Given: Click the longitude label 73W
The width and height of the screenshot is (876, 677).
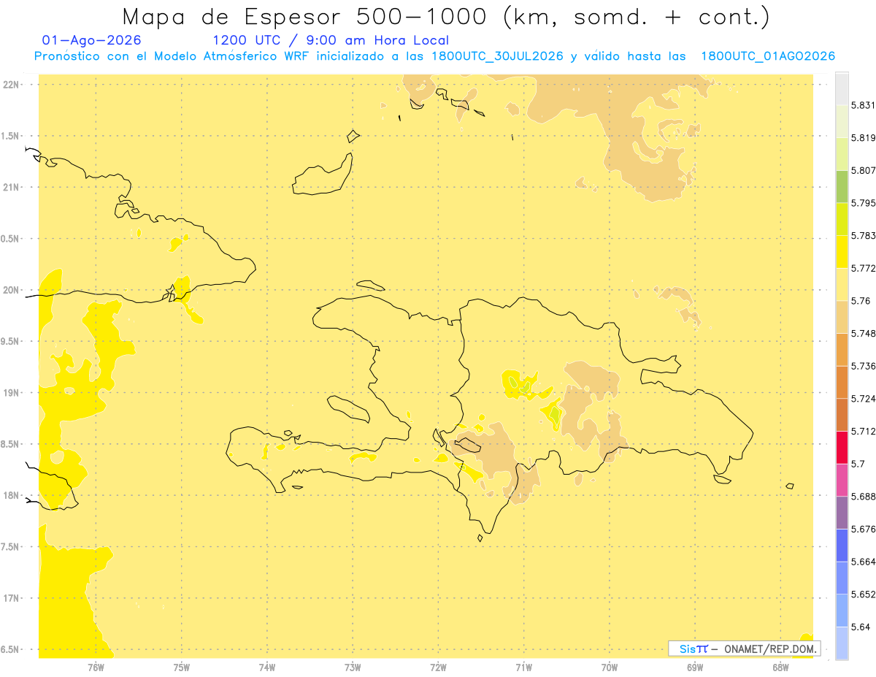Looking at the screenshot, I should tap(353, 668).
